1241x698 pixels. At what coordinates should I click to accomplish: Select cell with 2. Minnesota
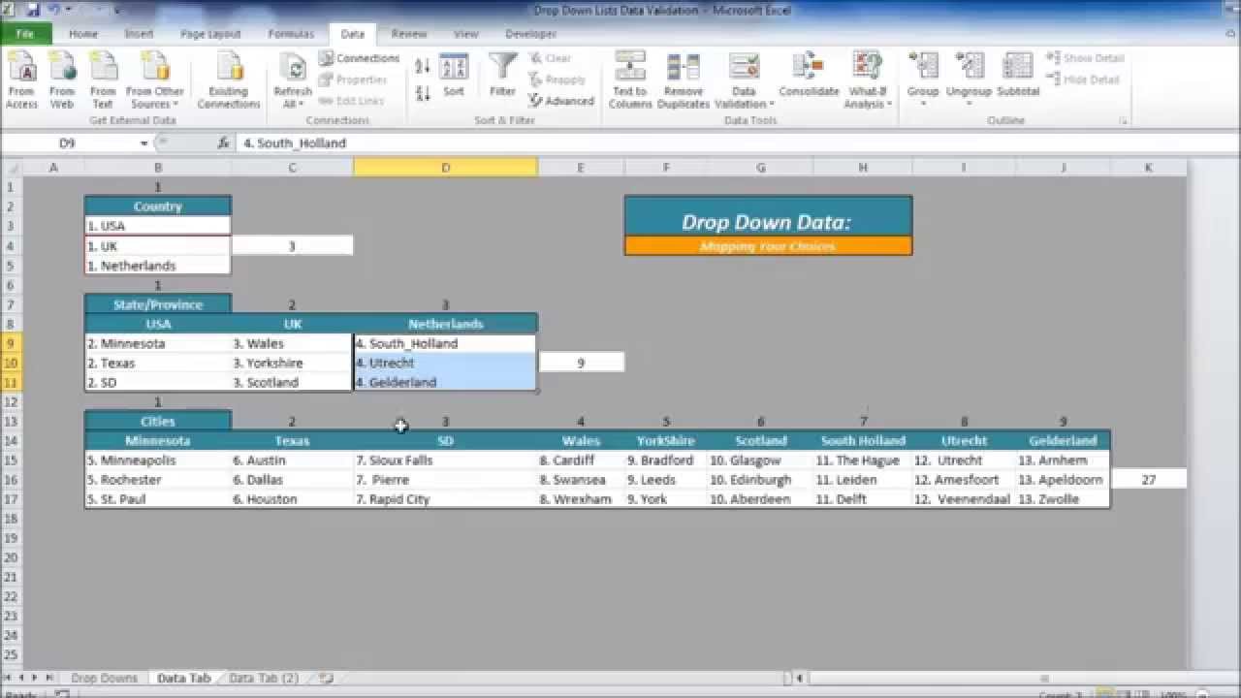click(158, 343)
